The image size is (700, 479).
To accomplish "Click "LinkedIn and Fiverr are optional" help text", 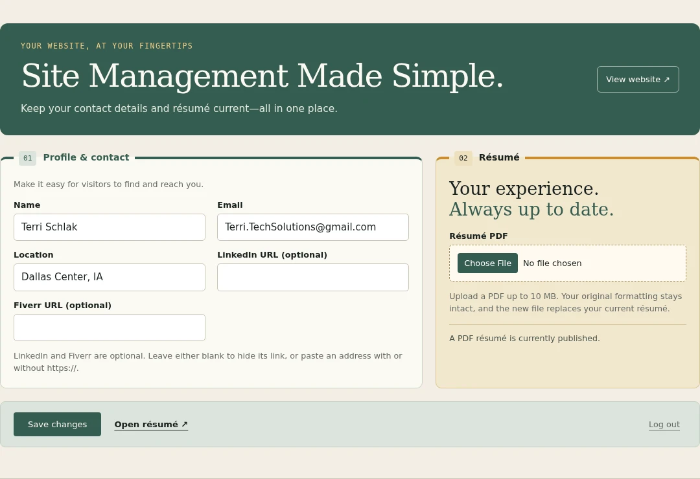I will click(208, 362).
